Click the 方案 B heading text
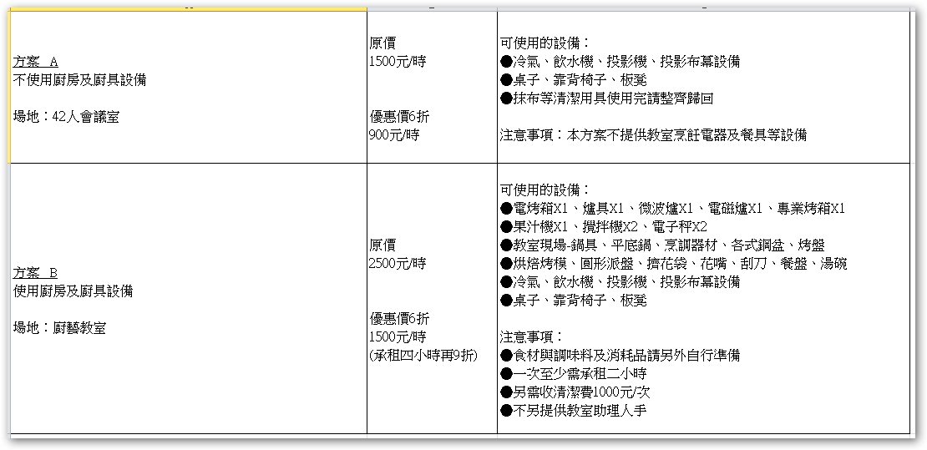The width and height of the screenshot is (927, 450). tap(36, 273)
